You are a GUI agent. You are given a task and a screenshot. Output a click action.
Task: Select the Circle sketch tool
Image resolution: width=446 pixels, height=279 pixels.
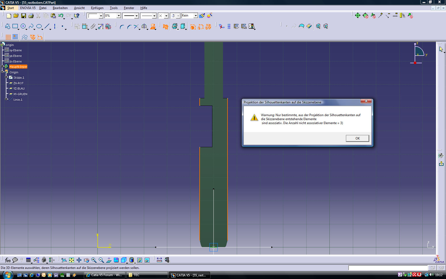23,26
